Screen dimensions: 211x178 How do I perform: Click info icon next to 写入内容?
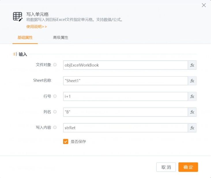[x=55, y=127]
